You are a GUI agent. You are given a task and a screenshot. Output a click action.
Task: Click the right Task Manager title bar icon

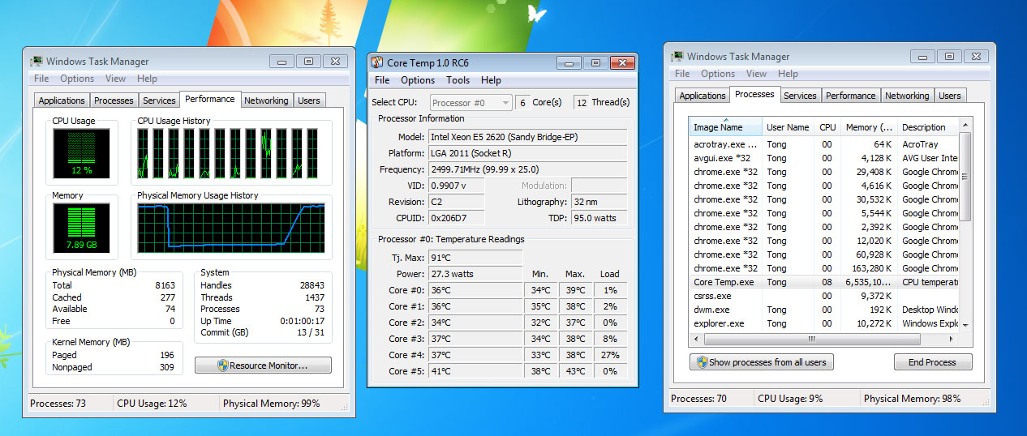(677, 57)
